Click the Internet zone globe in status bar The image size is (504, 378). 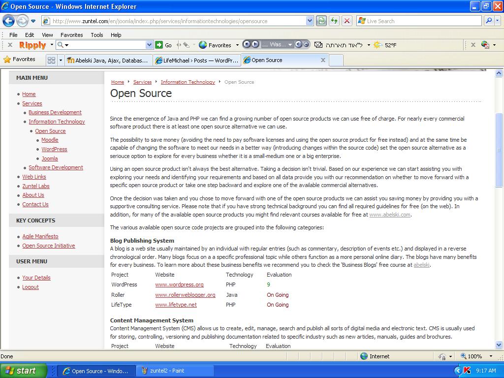(x=364, y=356)
